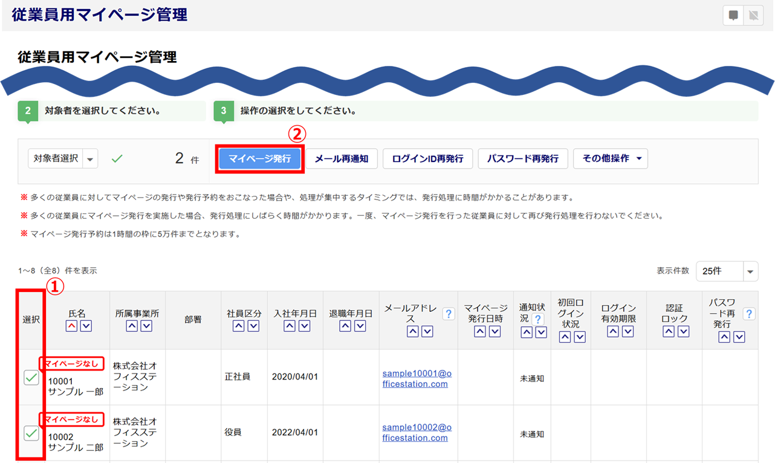Image resolution: width=775 pixels, height=463 pixels.
Task: Sort 氏名 column ascending with up arrow
Action: click(71, 326)
